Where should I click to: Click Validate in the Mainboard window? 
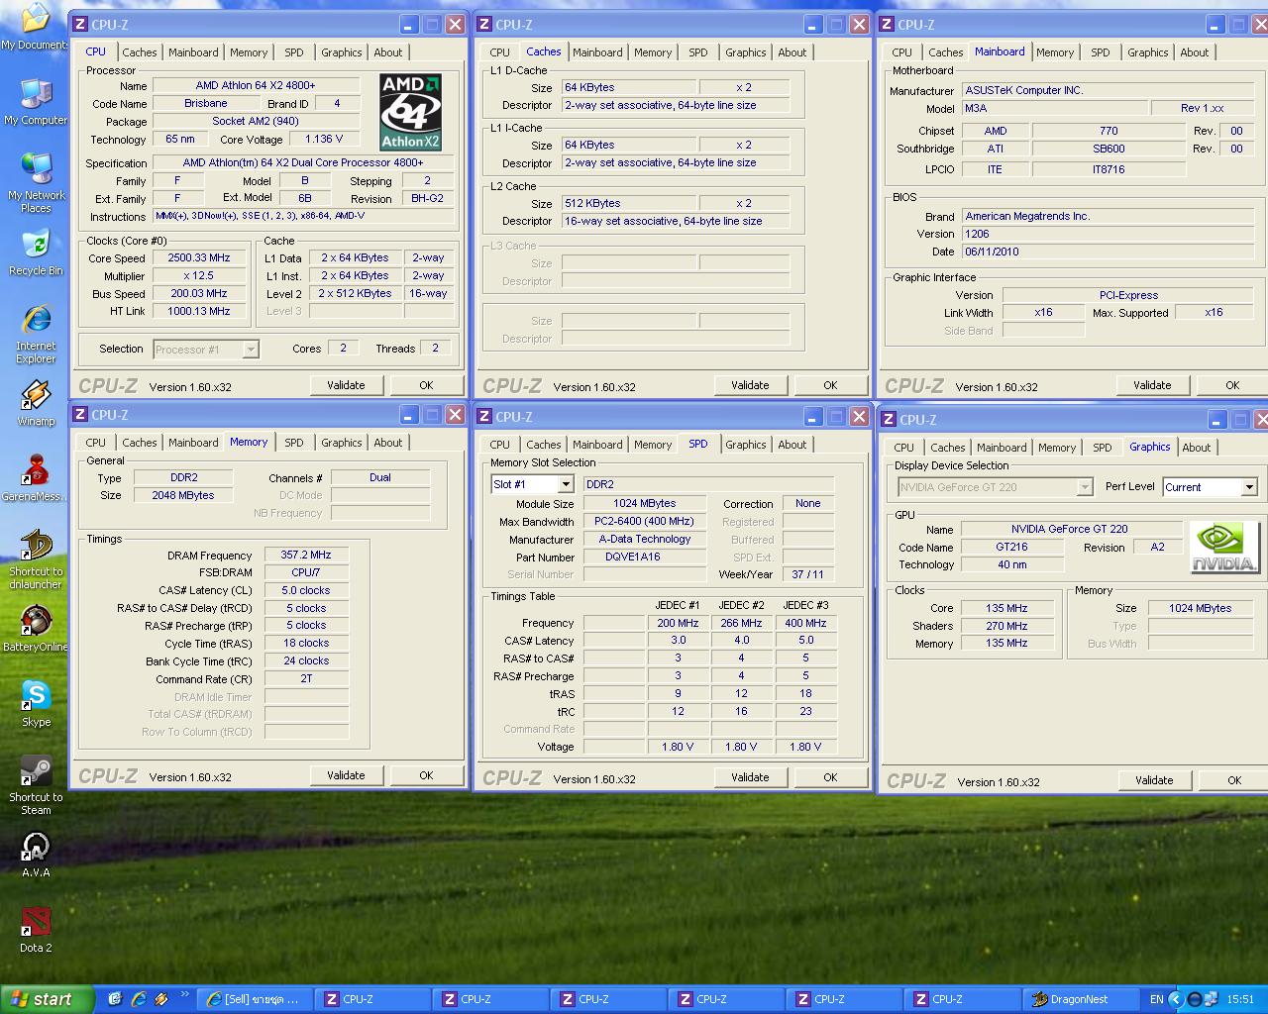coord(1152,385)
